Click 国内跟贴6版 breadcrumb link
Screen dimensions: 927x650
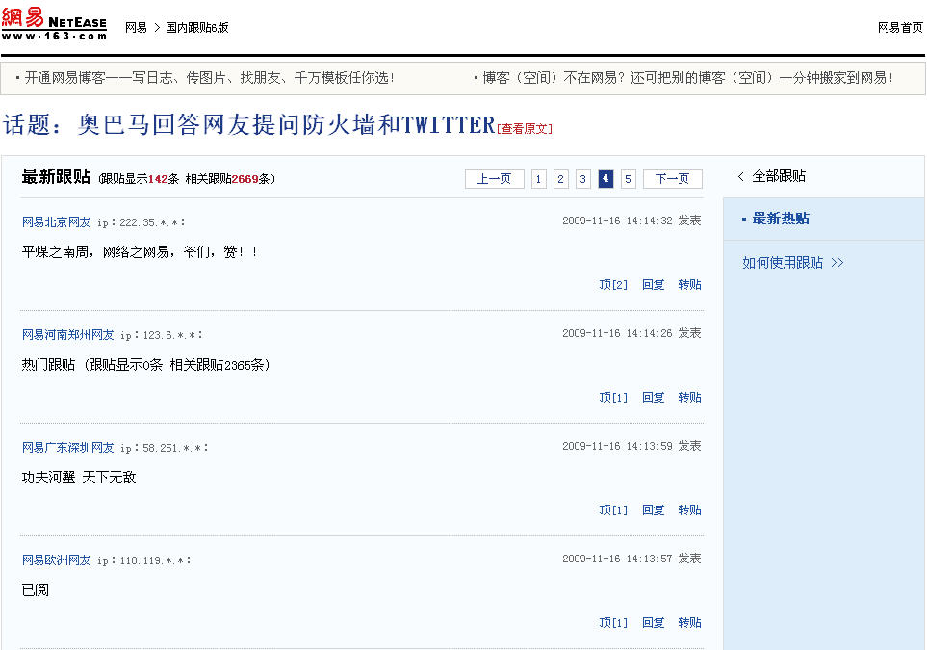(x=197, y=28)
